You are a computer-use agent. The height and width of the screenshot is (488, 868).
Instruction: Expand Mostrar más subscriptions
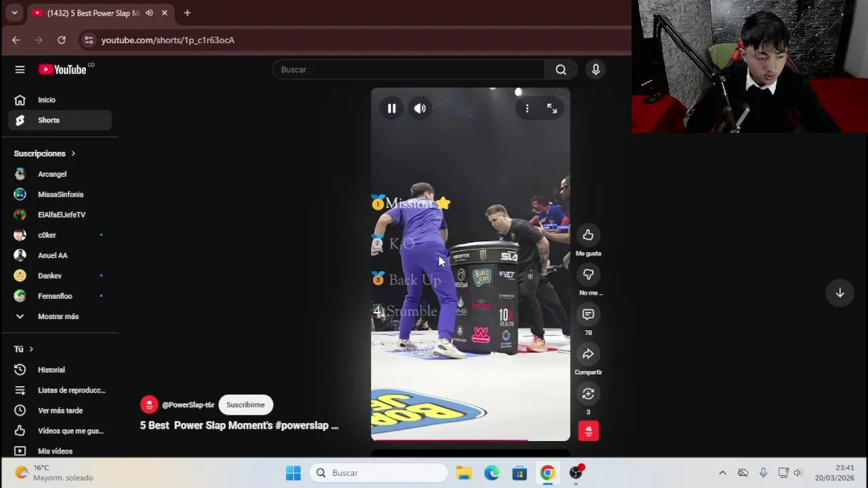point(60,317)
